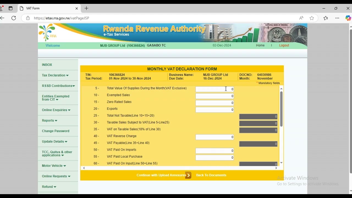The height and width of the screenshot is (198, 352).
Task: Click the address bar URL
Action: tap(62, 18)
